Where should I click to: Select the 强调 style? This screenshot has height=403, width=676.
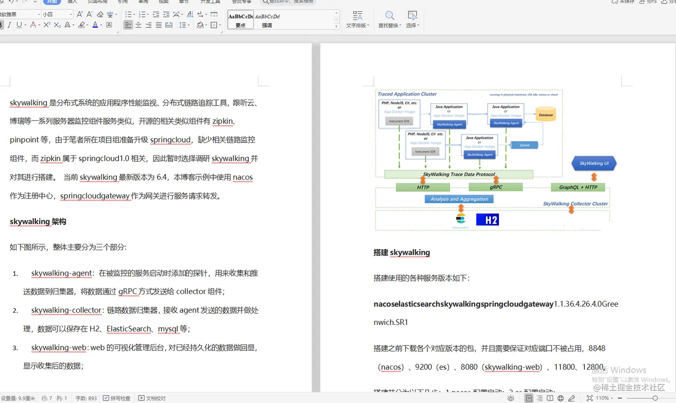[267, 20]
